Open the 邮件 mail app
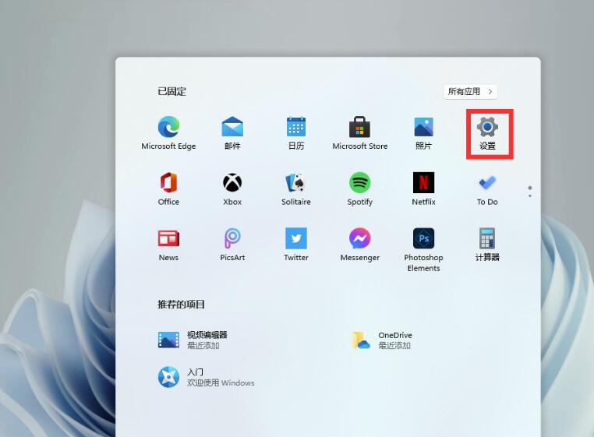The width and height of the screenshot is (594, 437). coord(232,133)
